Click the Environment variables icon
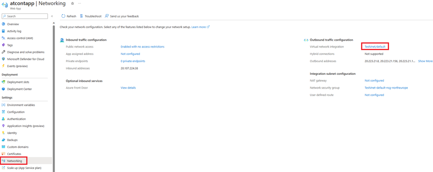 3,105
